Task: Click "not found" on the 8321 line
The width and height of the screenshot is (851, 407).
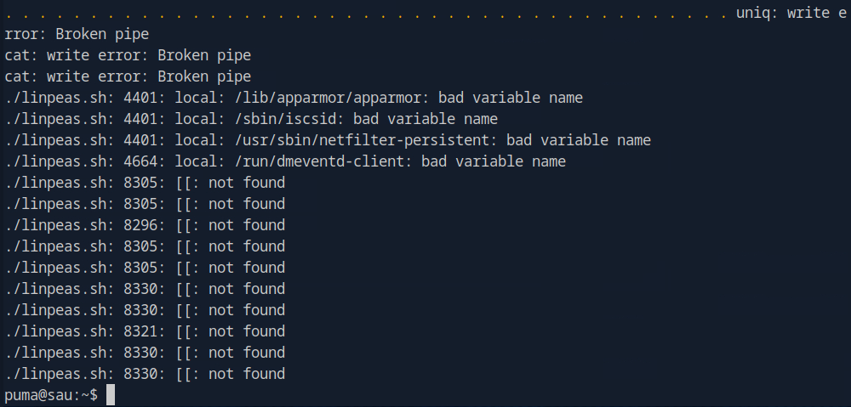Action: [247, 331]
